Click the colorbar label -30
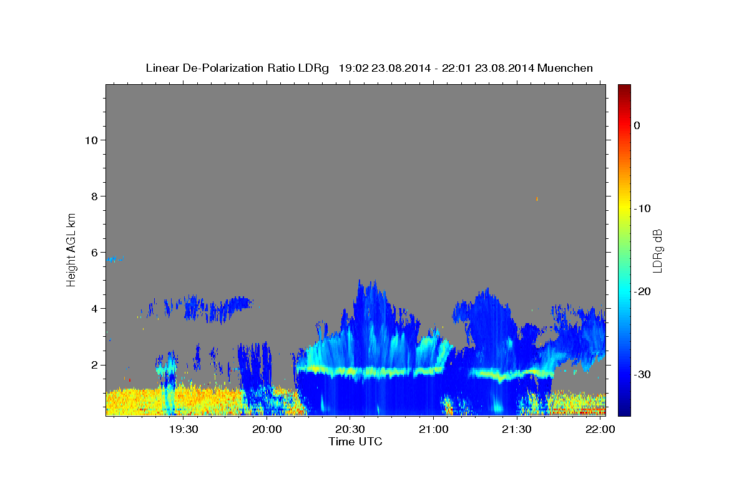The height and width of the screenshot is (499, 749). click(642, 374)
